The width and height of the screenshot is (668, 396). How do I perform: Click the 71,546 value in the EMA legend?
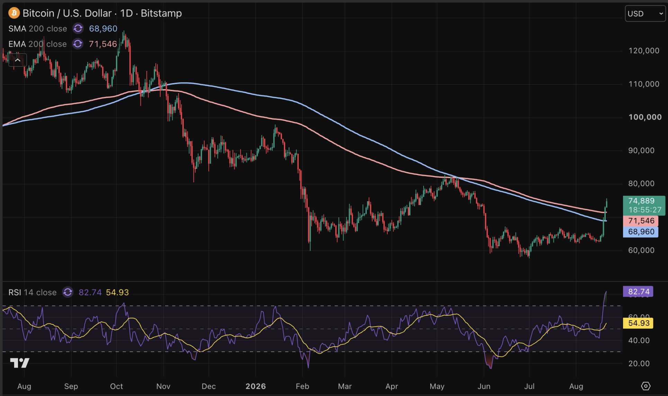click(x=103, y=44)
